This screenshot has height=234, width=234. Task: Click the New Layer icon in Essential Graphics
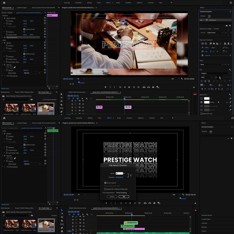click(x=230, y=26)
